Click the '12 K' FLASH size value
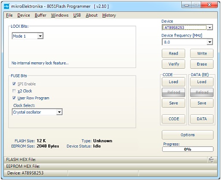Screen dimensions: 221x180 click(x=41, y=141)
